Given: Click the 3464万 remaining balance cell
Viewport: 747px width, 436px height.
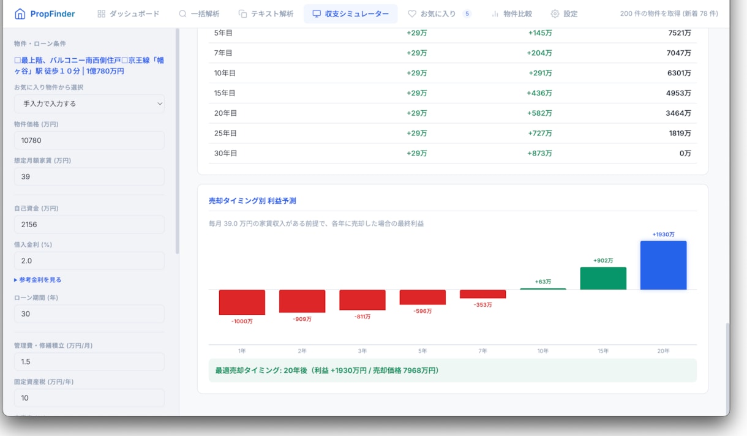Looking at the screenshot, I should click(679, 113).
